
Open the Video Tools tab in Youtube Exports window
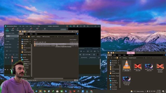click(x=131, y=55)
